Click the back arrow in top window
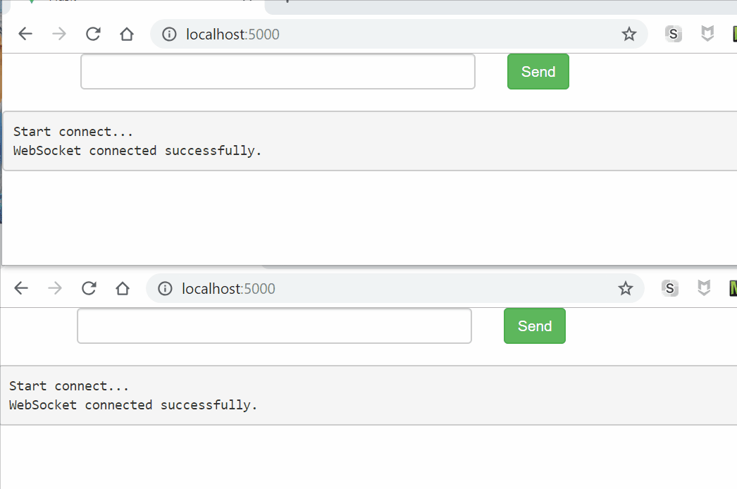Screen dimensions: 737x489 coord(25,33)
